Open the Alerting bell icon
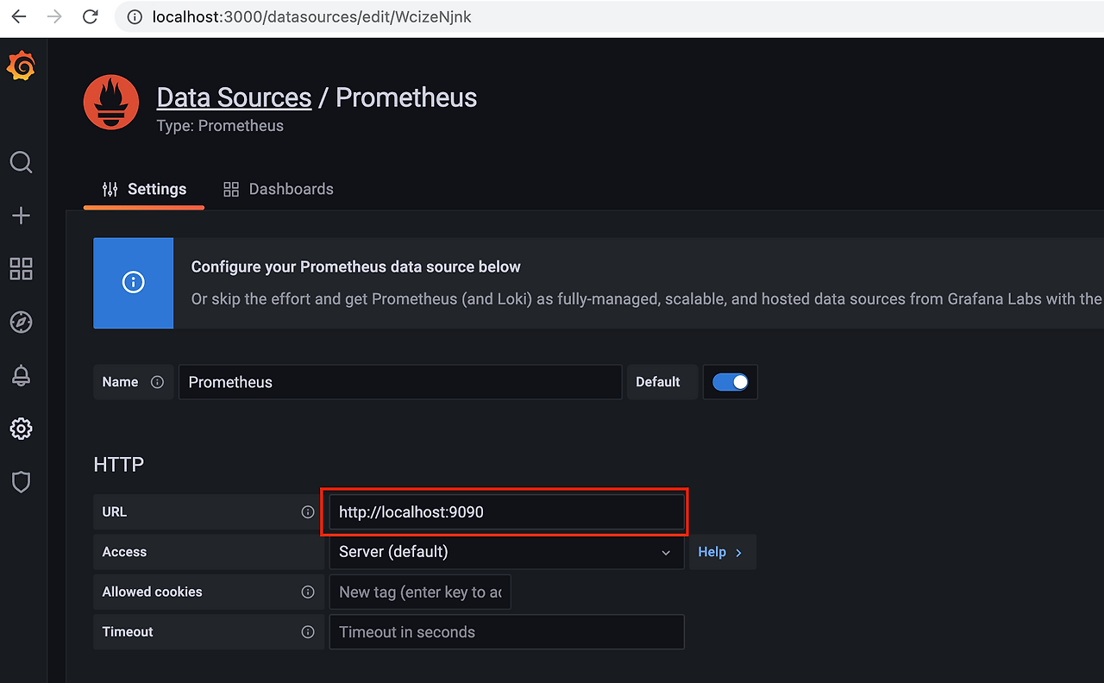This screenshot has height=683, width=1104. pos(22,376)
